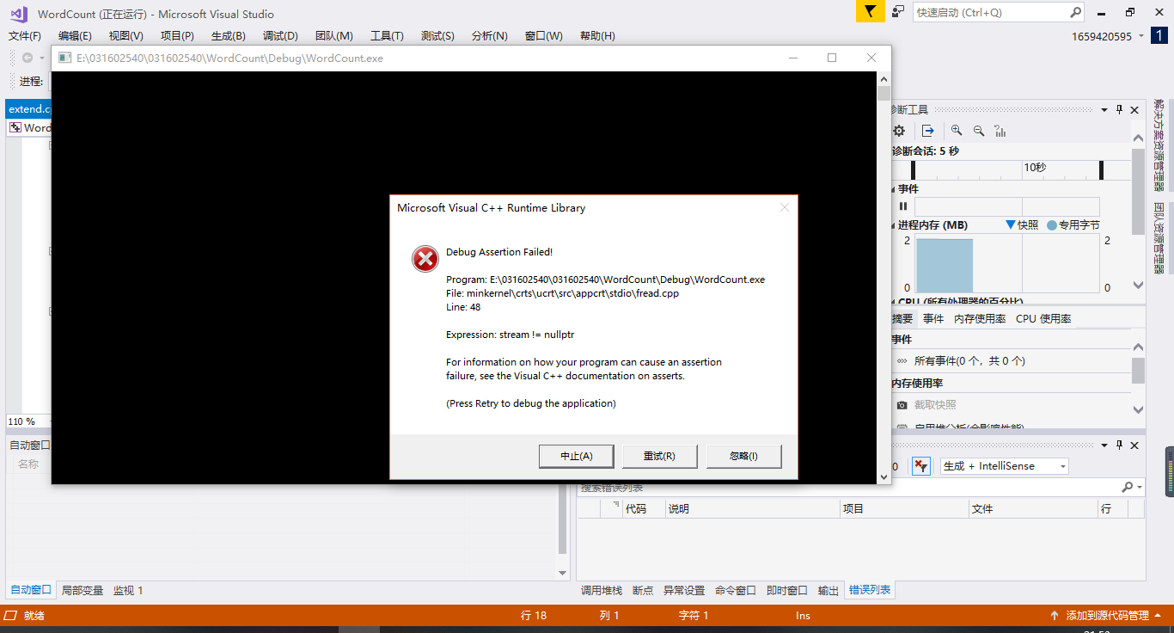Click the status bar ready indicator icon

[10, 616]
